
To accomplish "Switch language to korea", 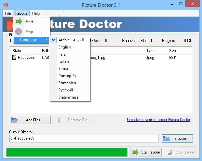I will coord(69,69).
